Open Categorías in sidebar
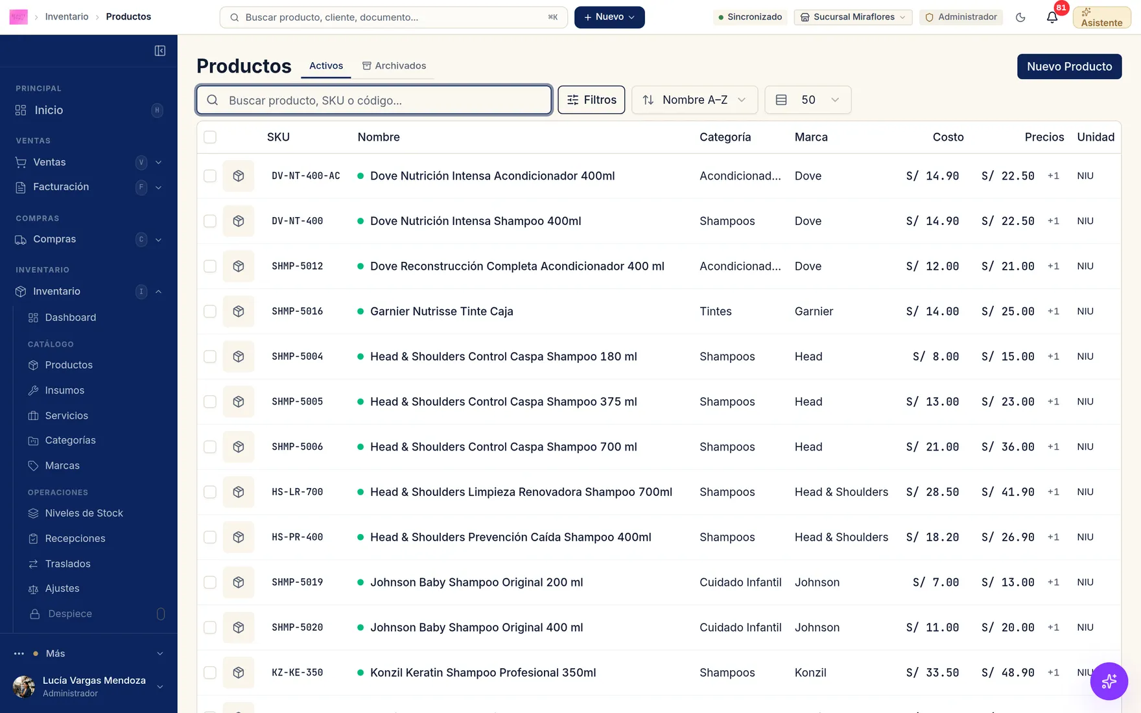The width and height of the screenshot is (1141, 713). 71,440
